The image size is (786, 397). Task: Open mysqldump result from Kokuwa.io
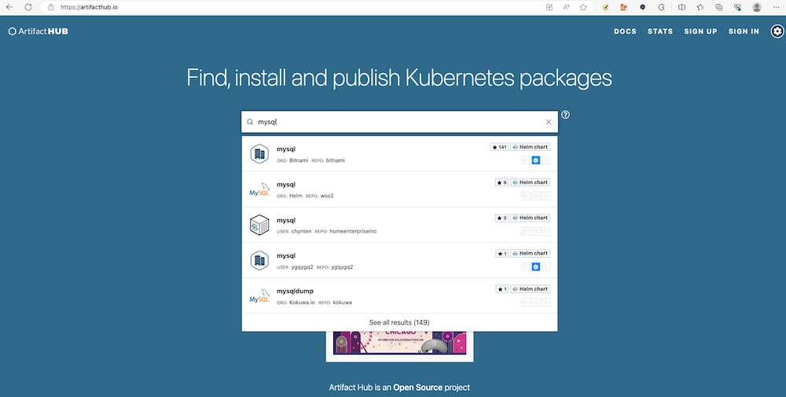click(399, 296)
